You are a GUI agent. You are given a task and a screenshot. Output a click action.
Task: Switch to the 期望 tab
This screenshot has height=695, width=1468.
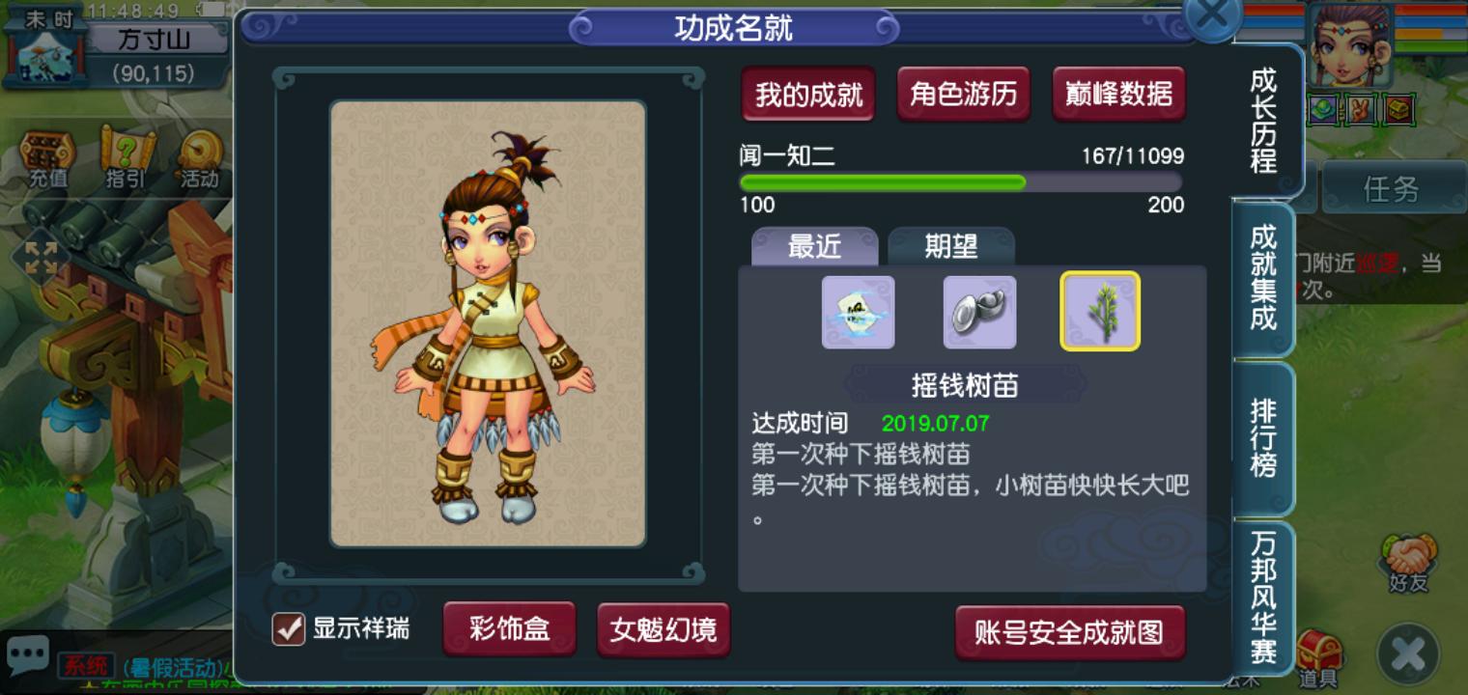tap(951, 246)
